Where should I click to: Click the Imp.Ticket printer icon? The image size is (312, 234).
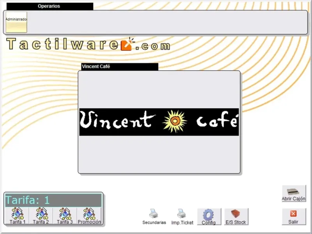tap(182, 217)
